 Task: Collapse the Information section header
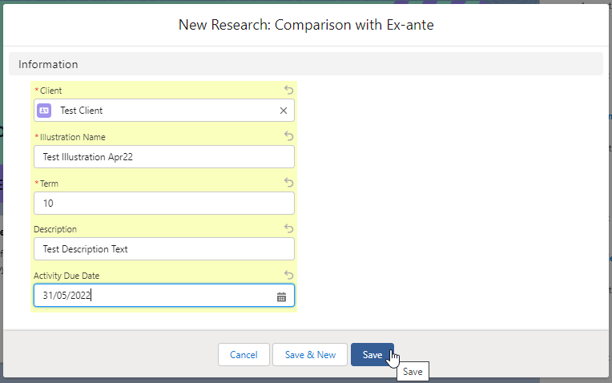click(49, 64)
